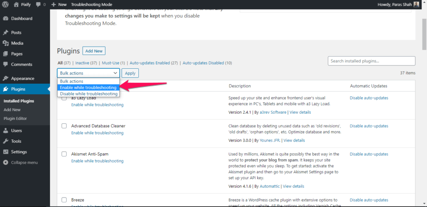Tick the a3 Lazy Load checkbox
The width and height of the screenshot is (427, 207).
click(x=64, y=98)
